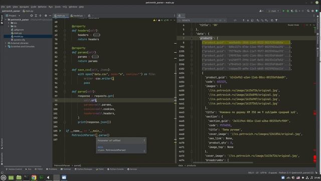Select main.py in the project tree
This screenshot has width=321, height=181.
coord(17,33)
